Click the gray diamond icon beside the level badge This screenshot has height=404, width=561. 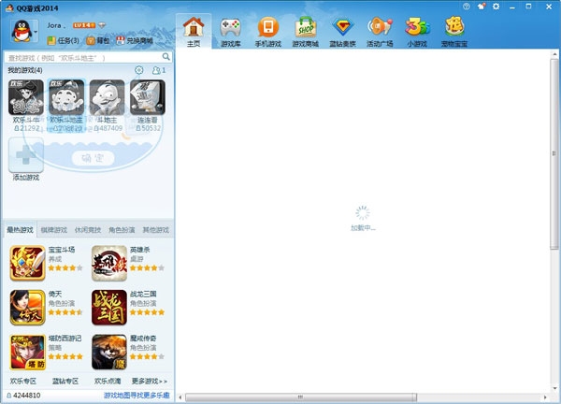coord(102,25)
